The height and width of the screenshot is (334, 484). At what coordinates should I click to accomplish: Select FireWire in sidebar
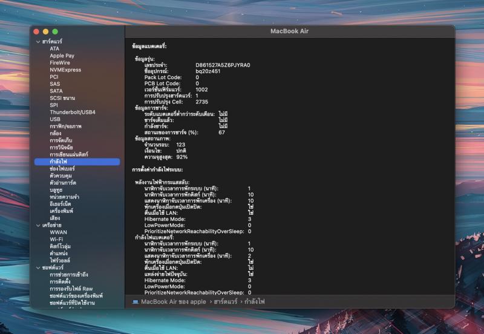(x=60, y=63)
